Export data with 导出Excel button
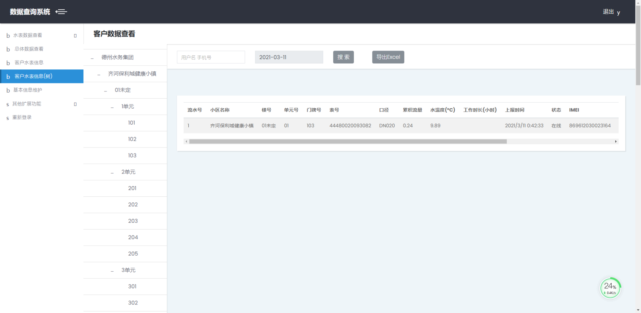The image size is (641, 313). [388, 57]
